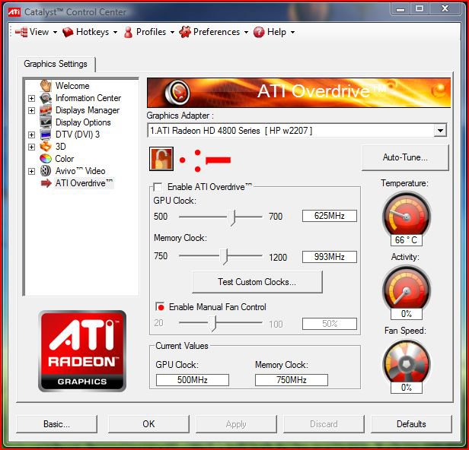The image size is (469, 450).
Task: Click the fan speed slider thumb
Action: point(212,323)
